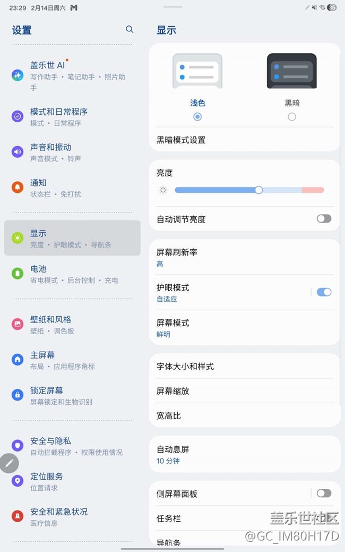Image resolution: width=345 pixels, height=552 pixels.
Task: Tap the green 电池 battery icon
Action: coord(18,274)
